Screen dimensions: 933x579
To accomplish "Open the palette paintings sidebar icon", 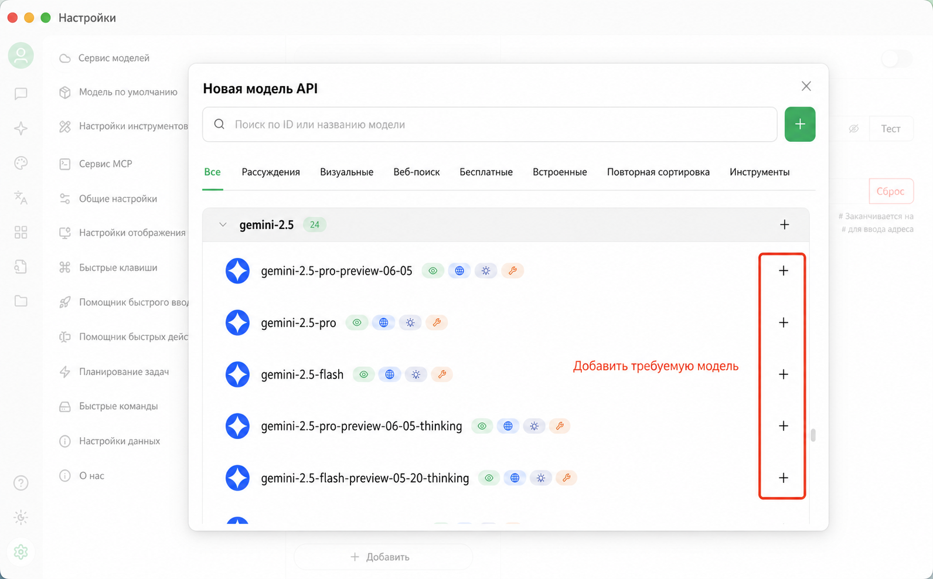I will [21, 163].
